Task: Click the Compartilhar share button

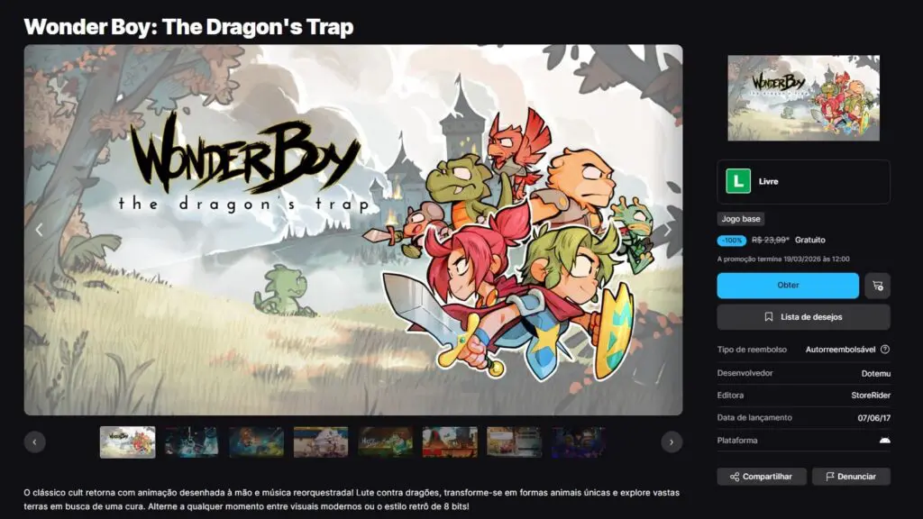Action: click(x=761, y=477)
